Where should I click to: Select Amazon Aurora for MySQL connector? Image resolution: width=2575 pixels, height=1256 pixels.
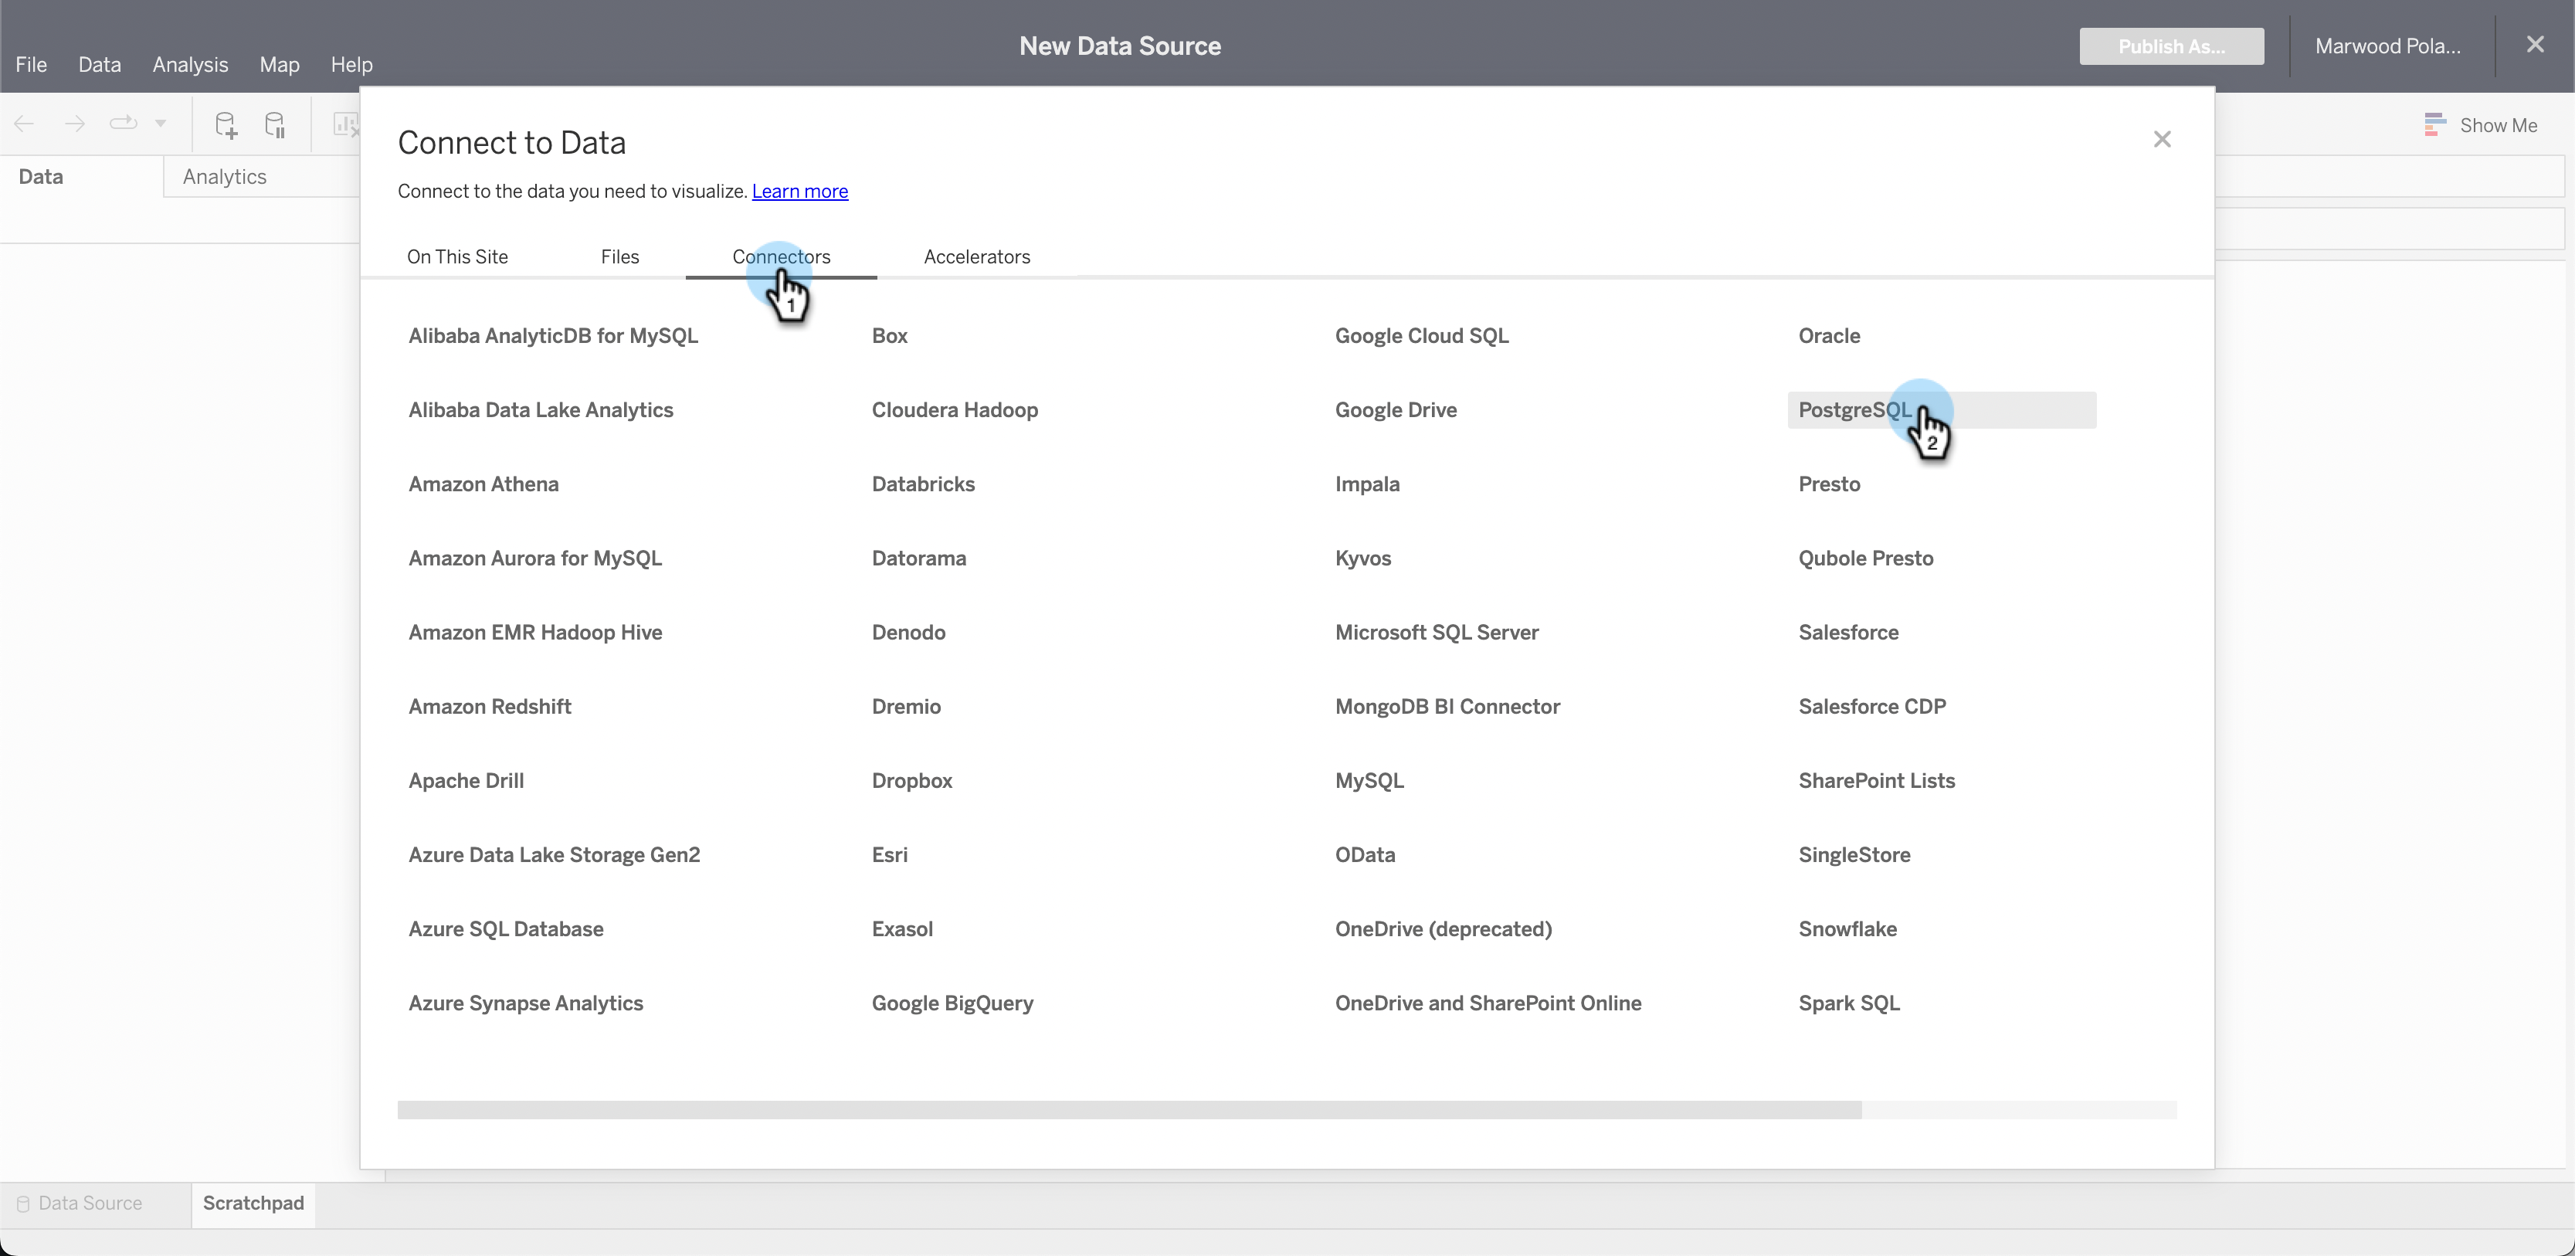(534, 558)
